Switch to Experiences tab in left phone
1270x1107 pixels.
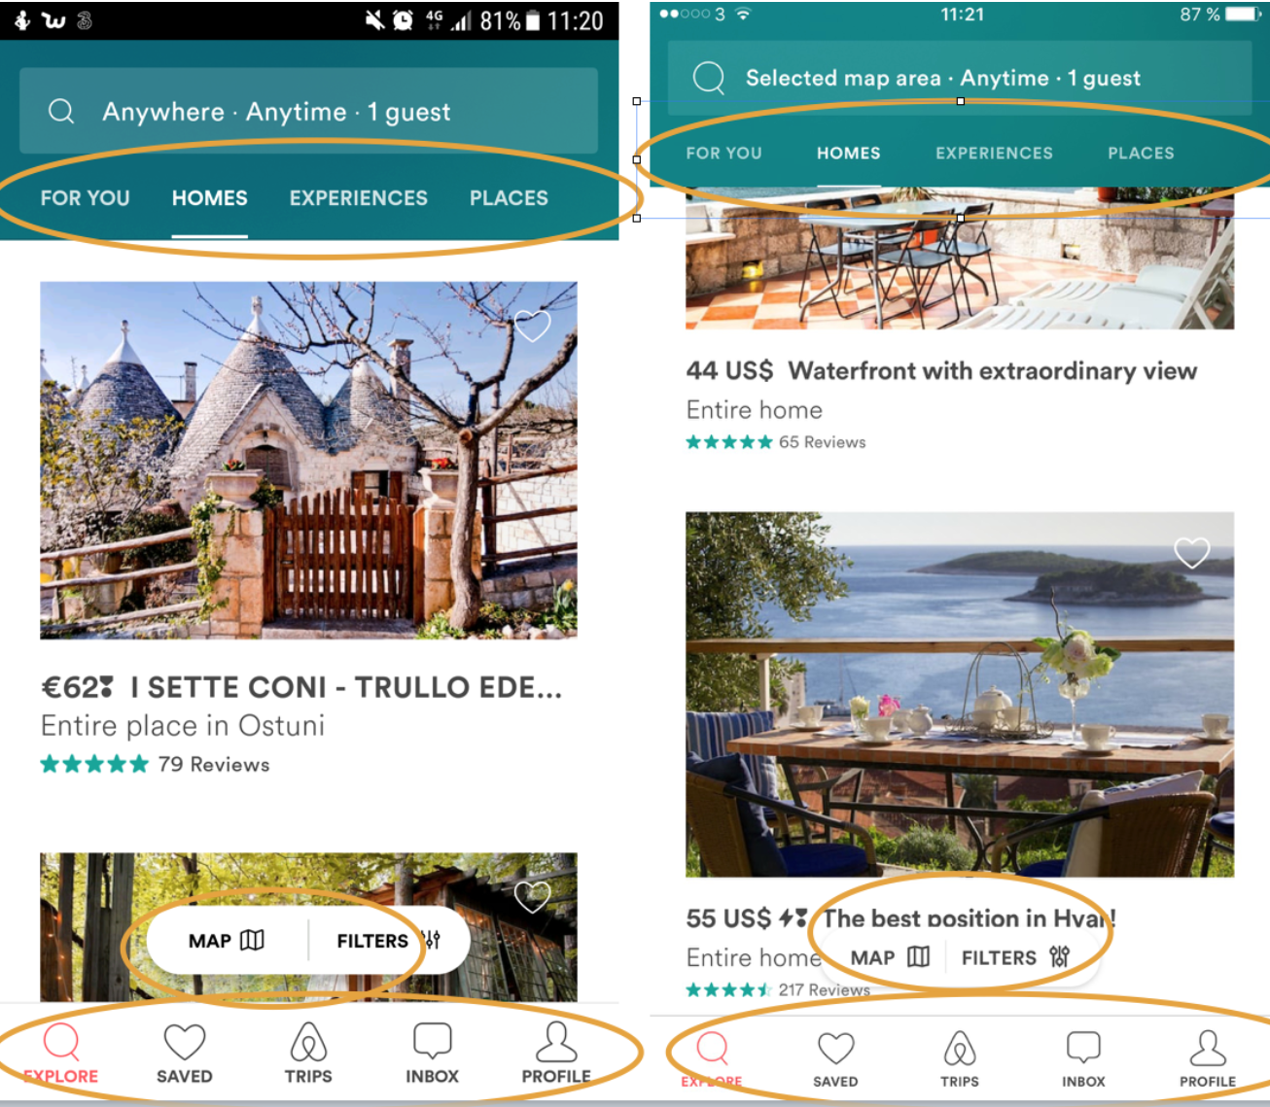coord(358,198)
